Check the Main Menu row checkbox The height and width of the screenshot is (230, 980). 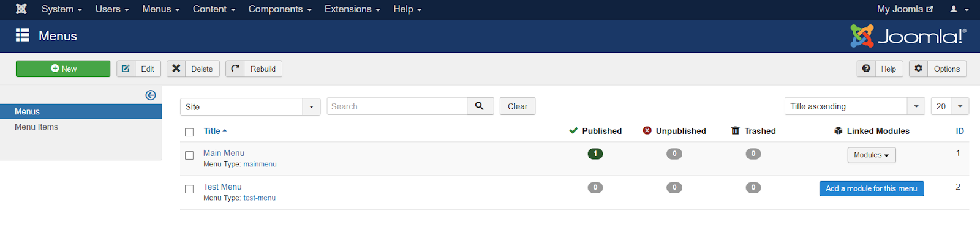point(189,155)
